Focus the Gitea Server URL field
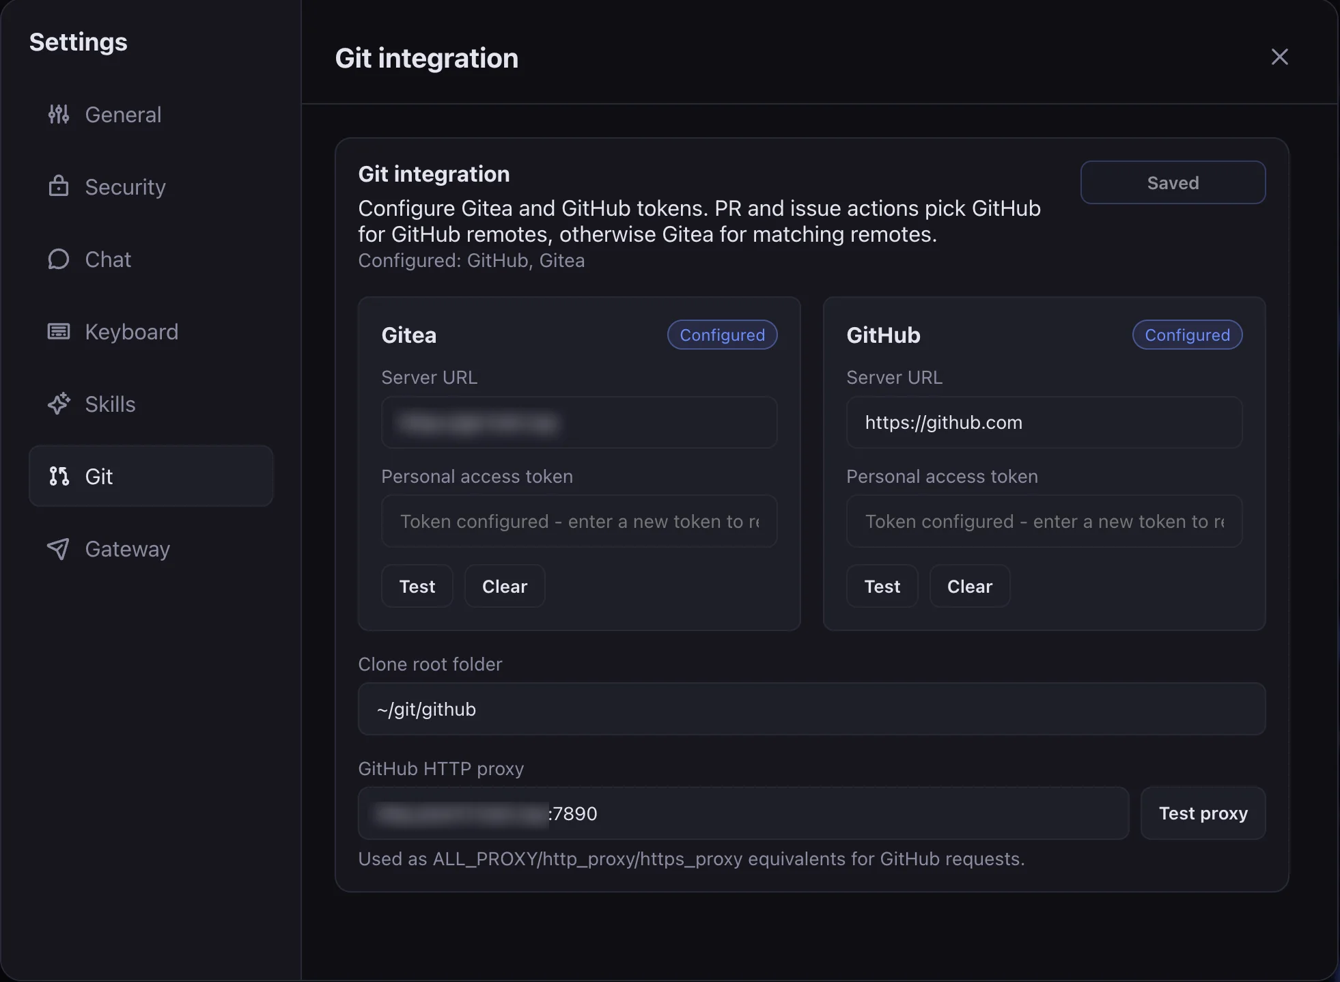The width and height of the screenshot is (1340, 982). coord(579,423)
